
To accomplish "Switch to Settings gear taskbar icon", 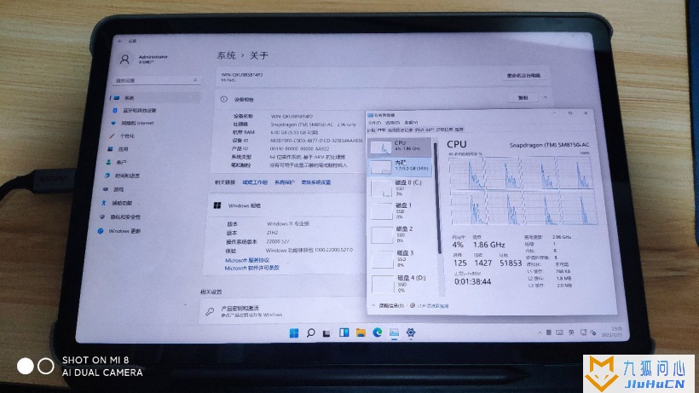I will click(411, 332).
